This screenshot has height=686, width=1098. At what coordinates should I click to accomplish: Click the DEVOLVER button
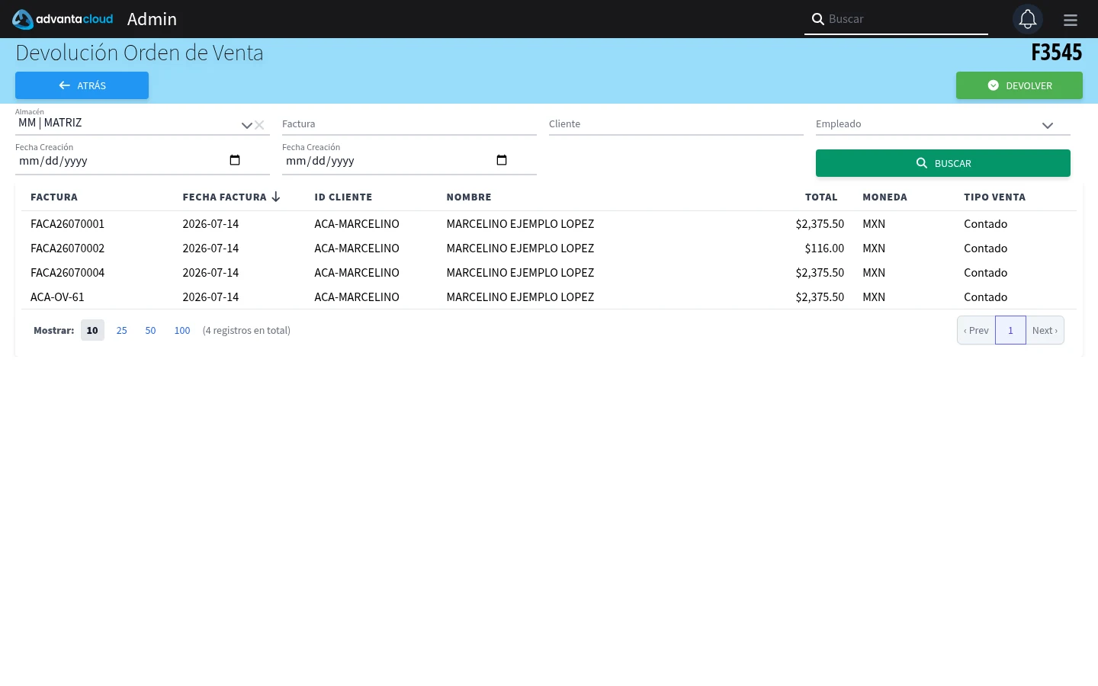(x=1019, y=85)
